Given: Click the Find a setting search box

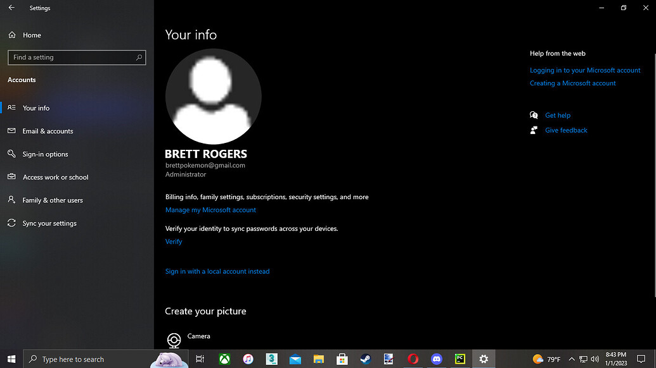Looking at the screenshot, I should pos(77,58).
